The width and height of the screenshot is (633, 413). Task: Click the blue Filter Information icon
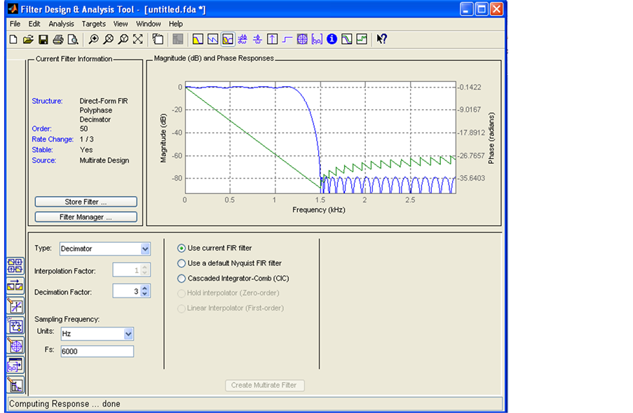click(x=332, y=39)
